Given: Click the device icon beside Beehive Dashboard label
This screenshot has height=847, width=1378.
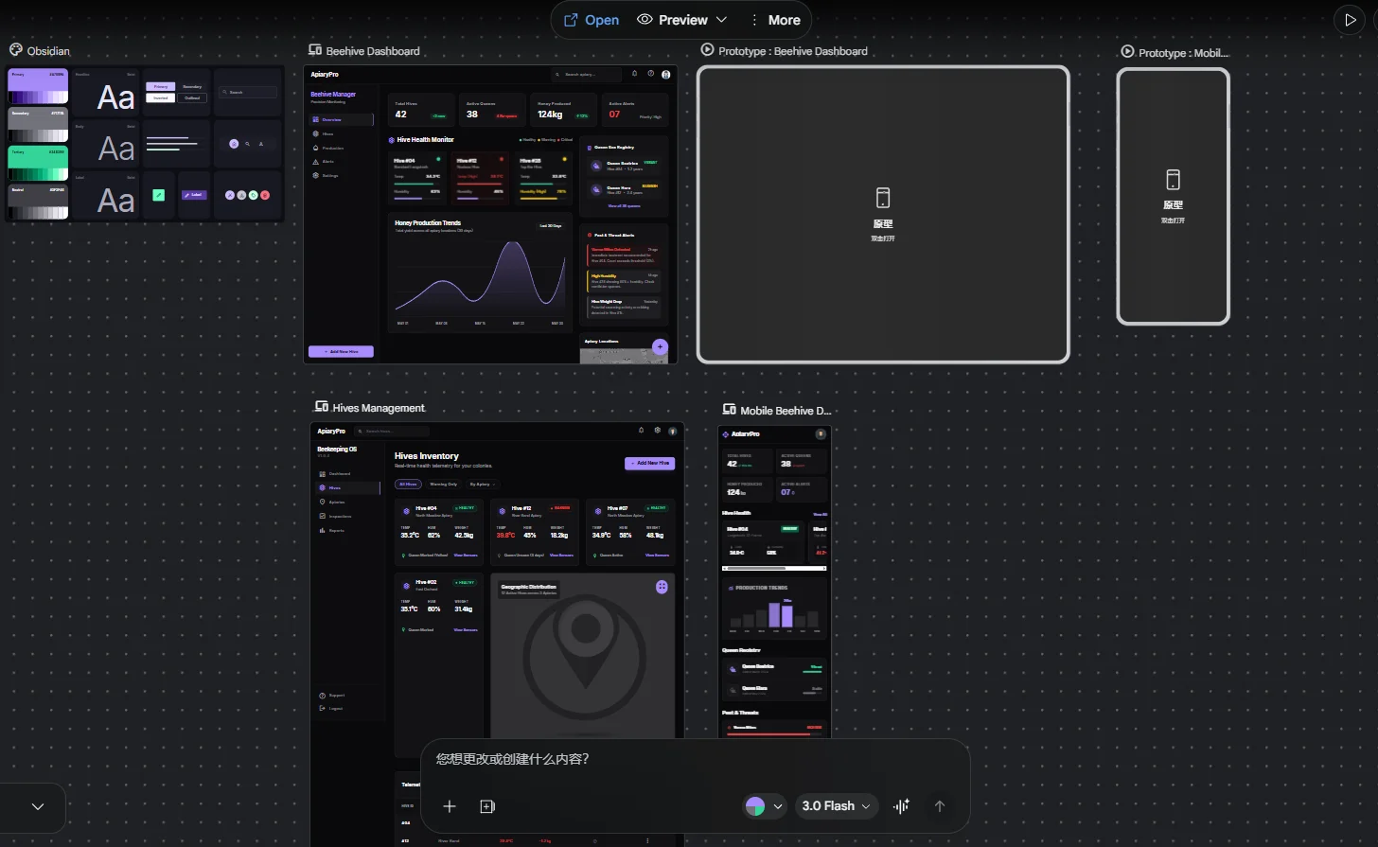Looking at the screenshot, I should pyautogui.click(x=315, y=50).
